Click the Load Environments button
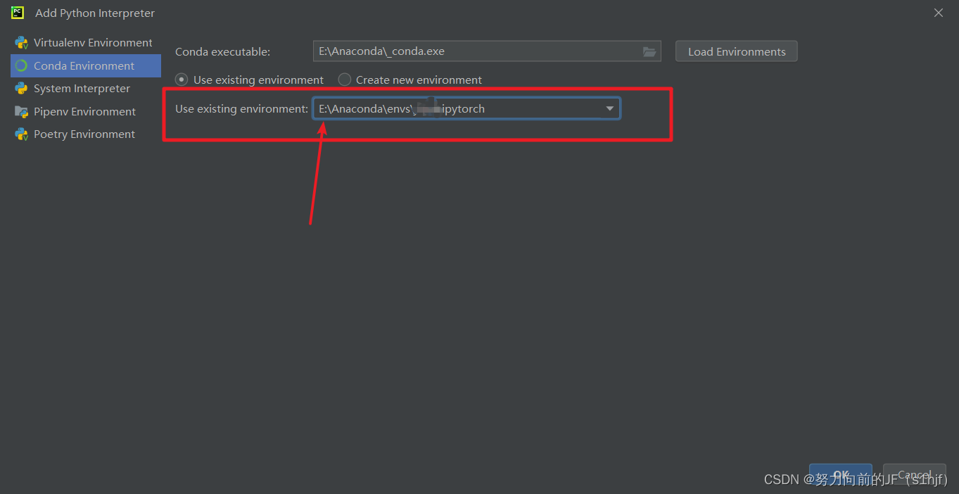 click(737, 51)
